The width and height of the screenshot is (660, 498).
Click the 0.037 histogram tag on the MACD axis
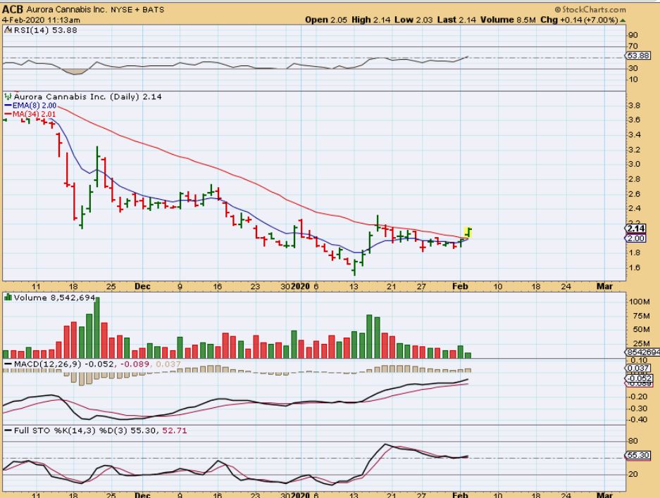(639, 368)
